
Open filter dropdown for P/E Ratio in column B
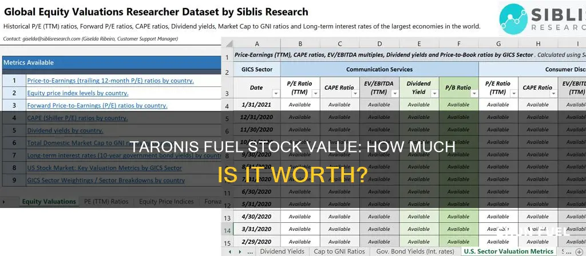click(315, 94)
